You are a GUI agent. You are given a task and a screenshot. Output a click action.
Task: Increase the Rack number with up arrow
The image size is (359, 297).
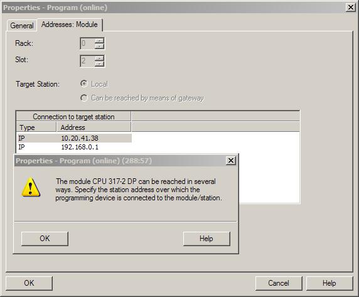tap(99, 41)
